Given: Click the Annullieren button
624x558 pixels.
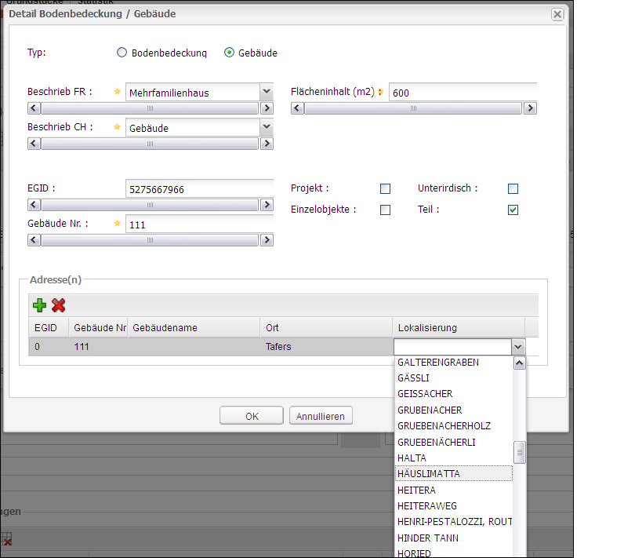Looking at the screenshot, I should pos(321,416).
